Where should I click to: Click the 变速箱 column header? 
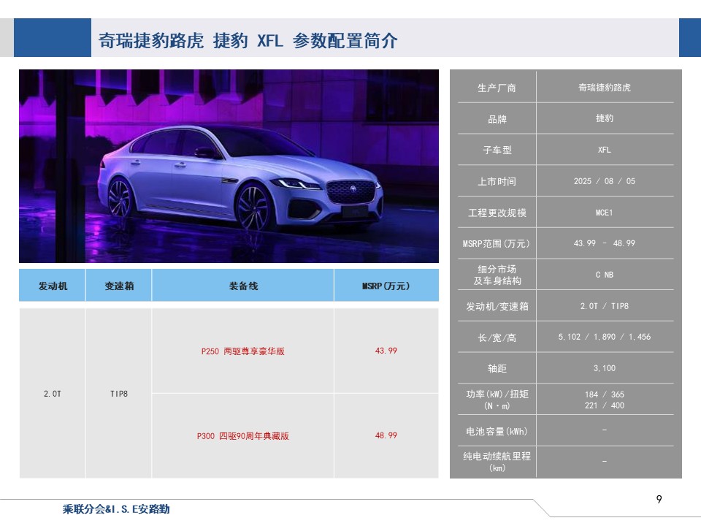[x=119, y=286]
